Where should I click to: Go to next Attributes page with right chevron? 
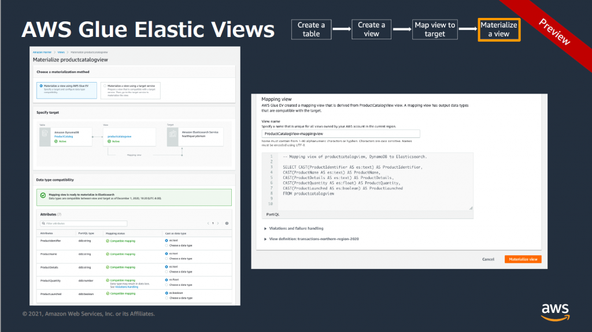click(218, 223)
